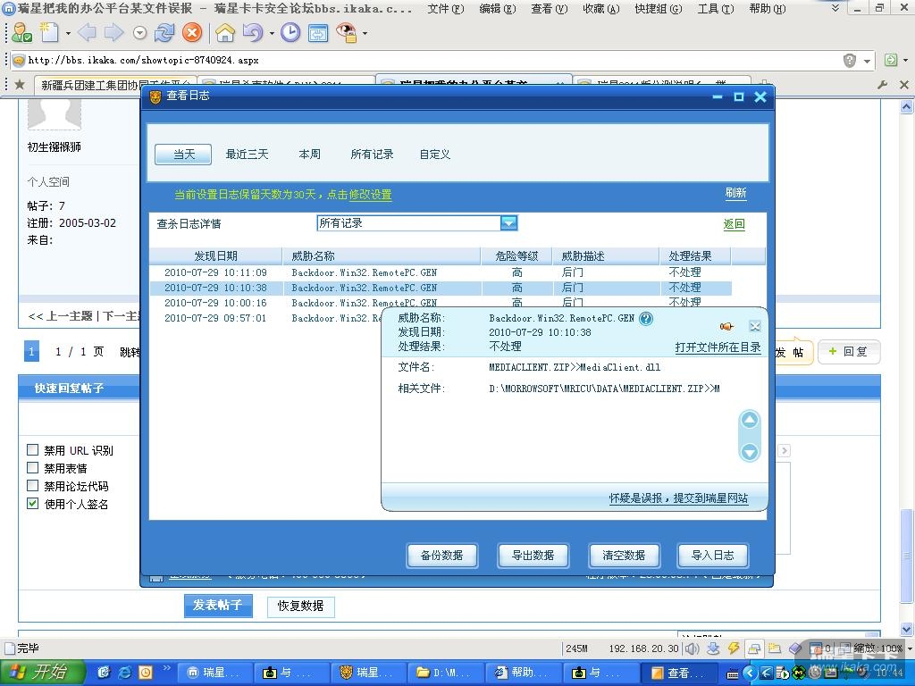Screen dimensions: 915x686
Task: Select the 当天 log tab
Action: 183,155
